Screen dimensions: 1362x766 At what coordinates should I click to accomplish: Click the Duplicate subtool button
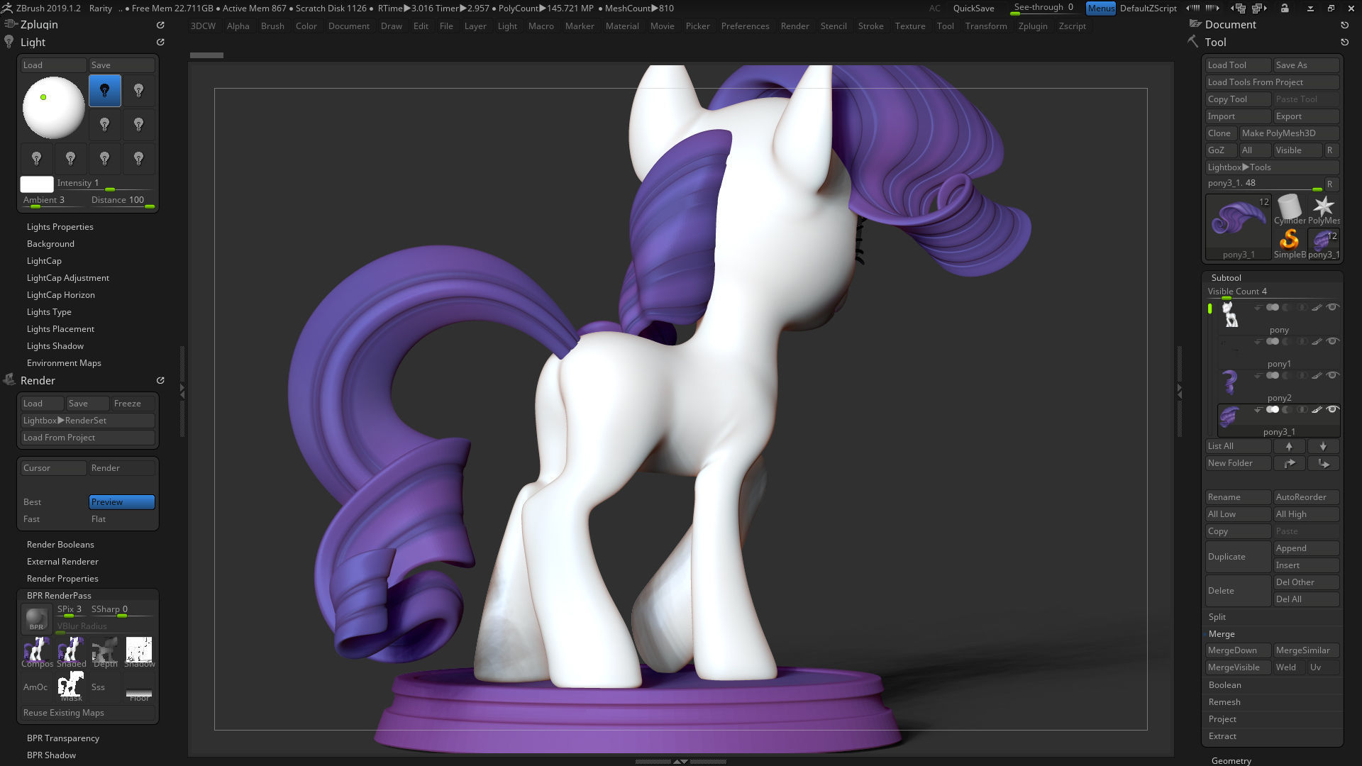tap(1238, 557)
